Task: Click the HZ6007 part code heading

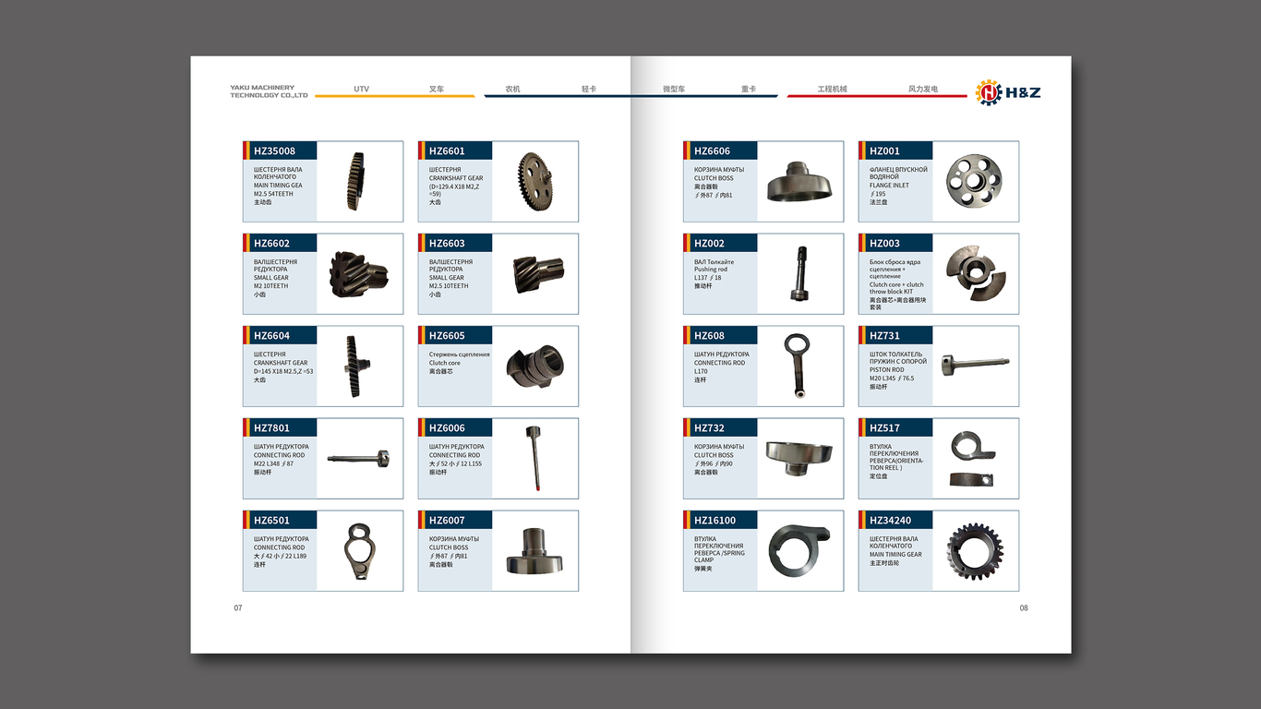Action: click(447, 521)
